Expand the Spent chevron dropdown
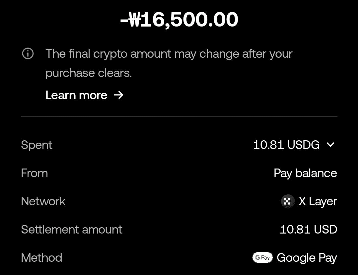Image resolution: width=358 pixels, height=275 pixels. click(x=330, y=145)
